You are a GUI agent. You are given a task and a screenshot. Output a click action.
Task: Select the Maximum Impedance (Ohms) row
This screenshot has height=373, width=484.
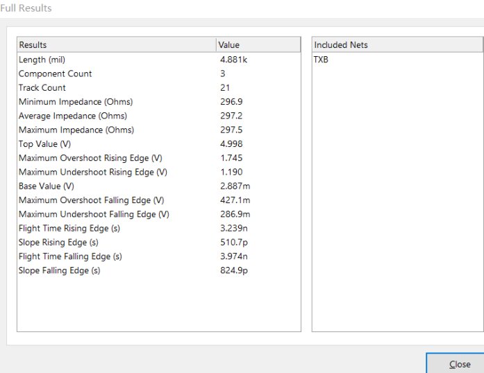pos(159,130)
